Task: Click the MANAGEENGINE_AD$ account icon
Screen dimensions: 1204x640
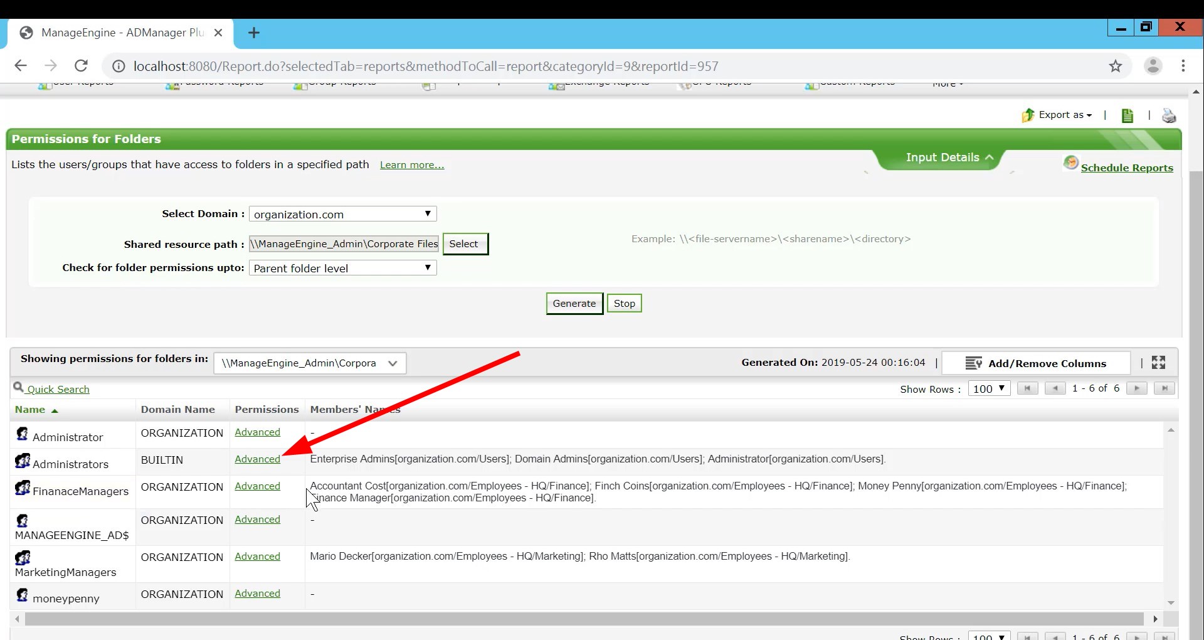Action: (x=23, y=520)
